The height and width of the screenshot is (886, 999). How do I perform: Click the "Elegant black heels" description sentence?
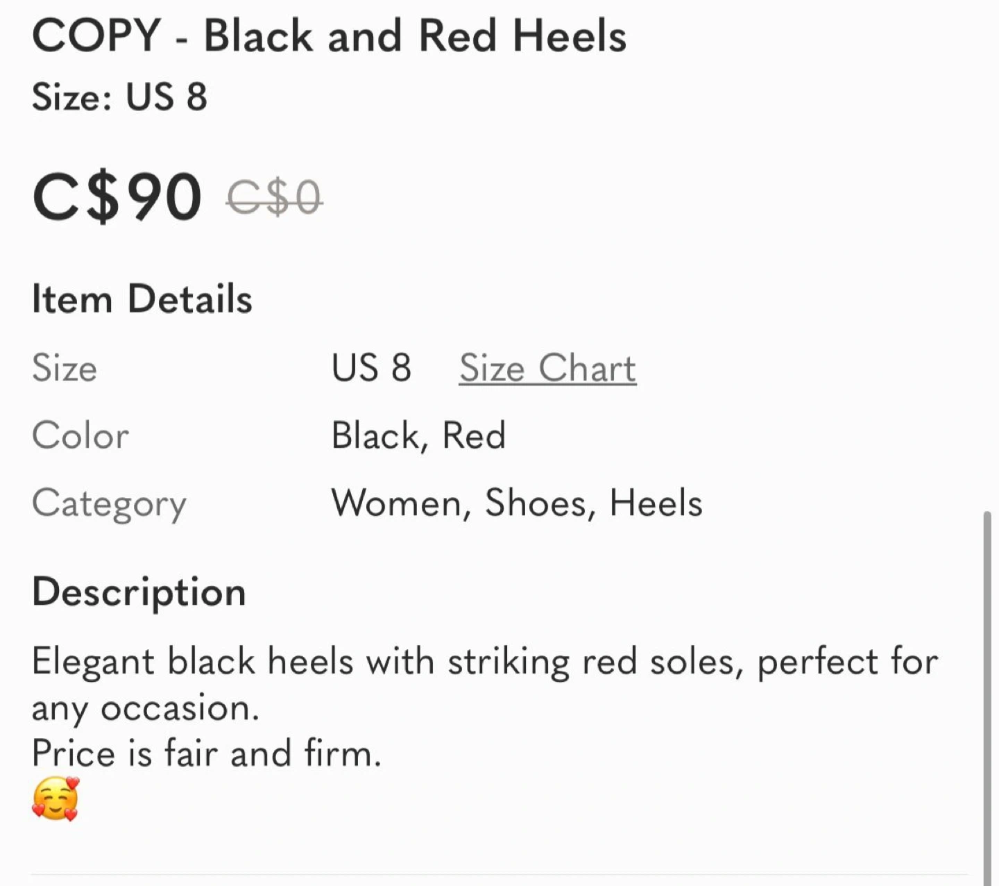coord(484,662)
